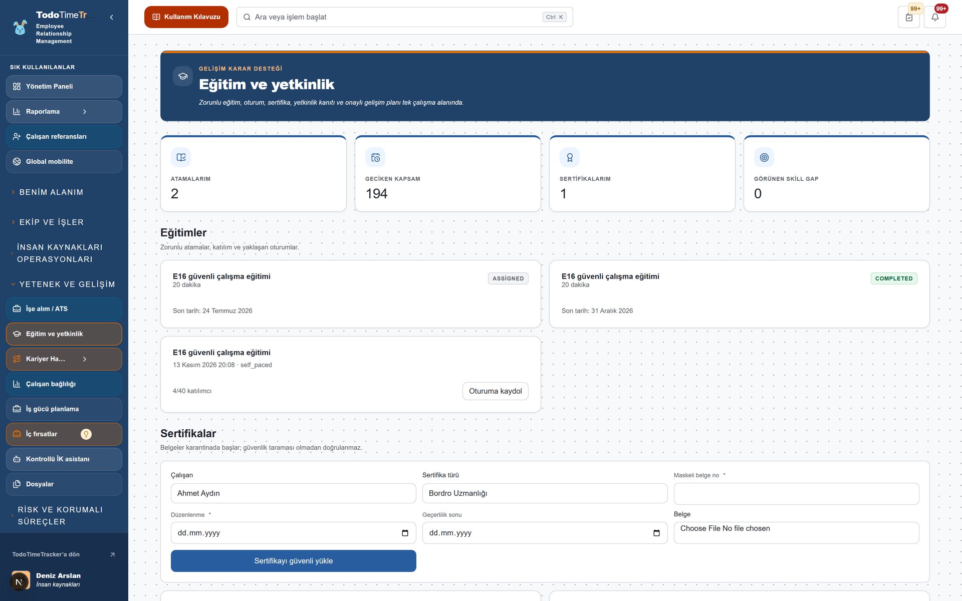Collapse sidebar using the back chevron
This screenshot has width=962, height=601.
[111, 17]
